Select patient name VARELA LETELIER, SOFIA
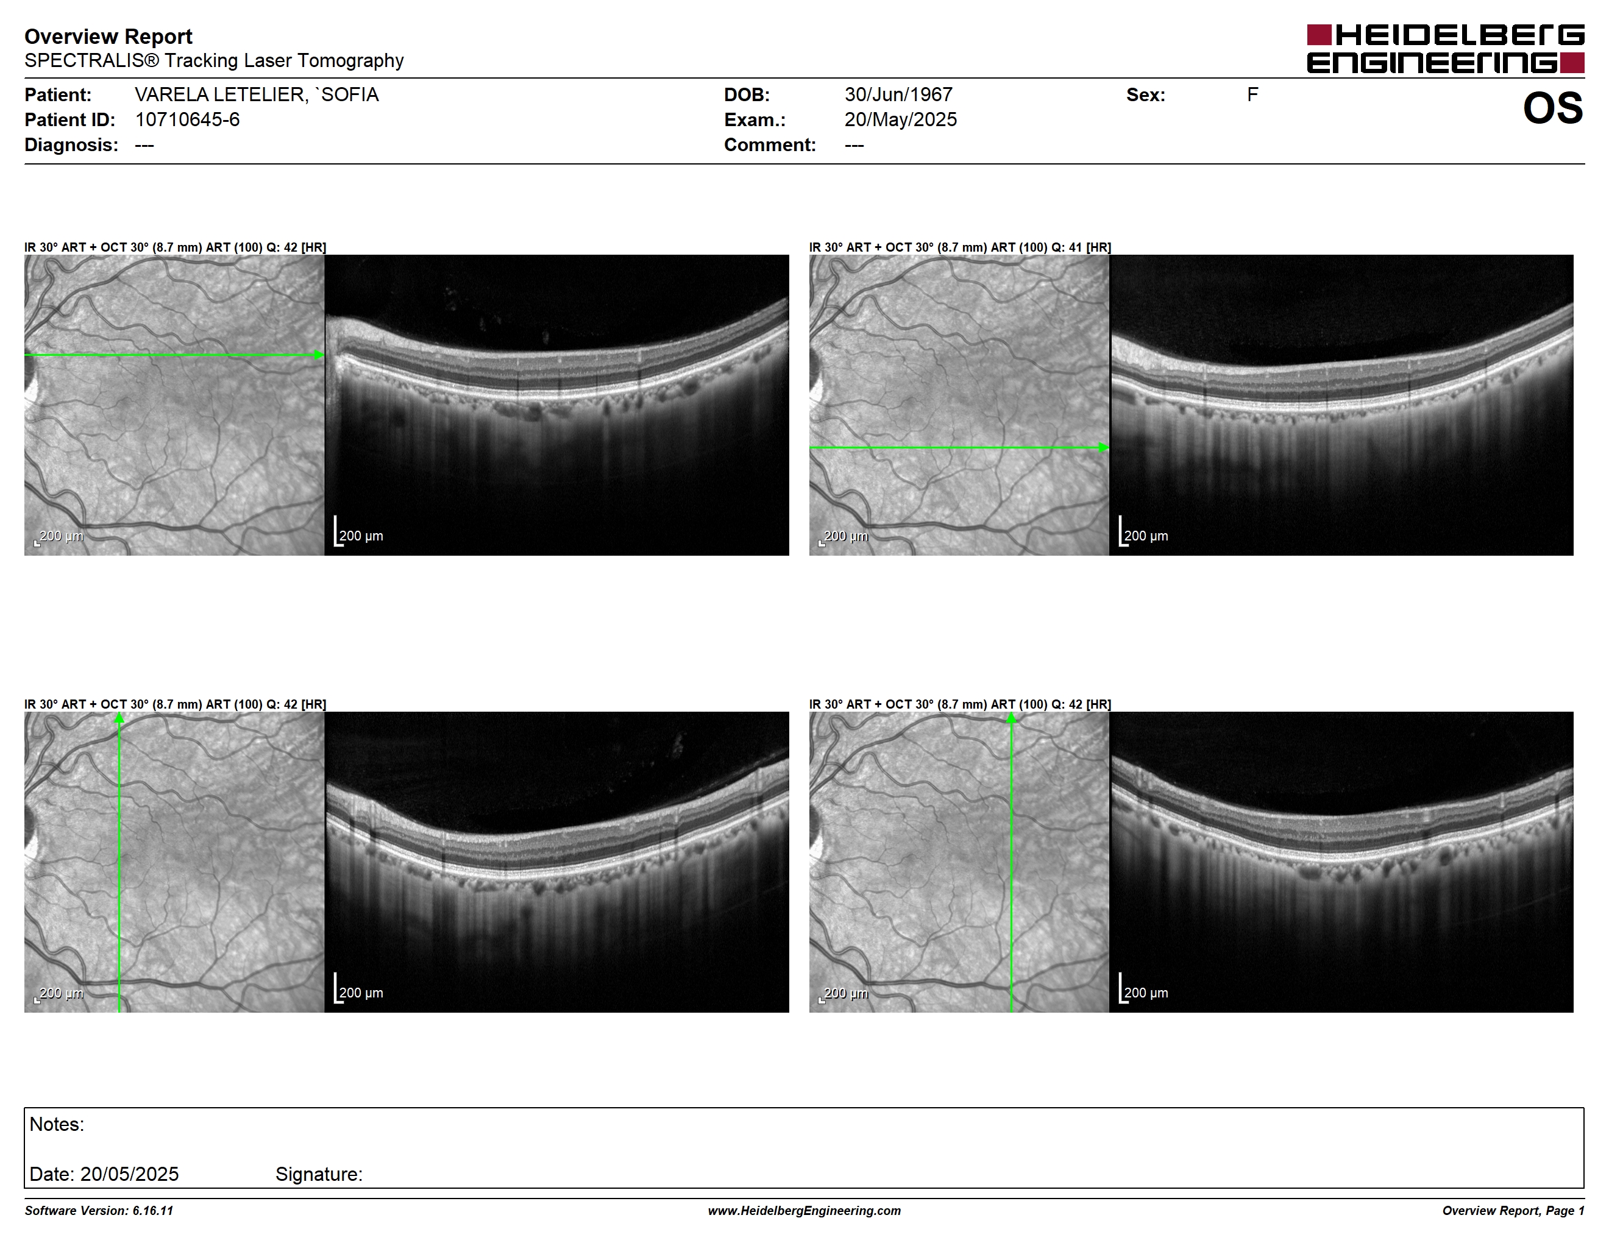 [257, 94]
